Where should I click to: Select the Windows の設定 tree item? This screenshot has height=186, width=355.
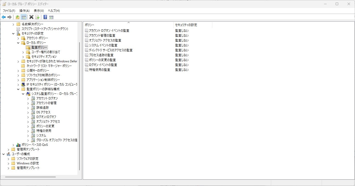[28, 163]
